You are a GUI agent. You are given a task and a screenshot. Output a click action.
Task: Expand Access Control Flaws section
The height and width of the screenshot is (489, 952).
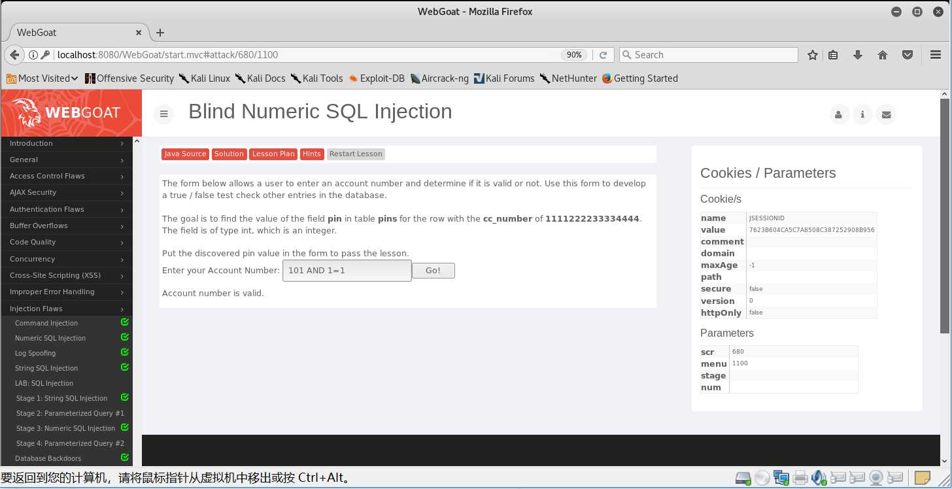[66, 176]
